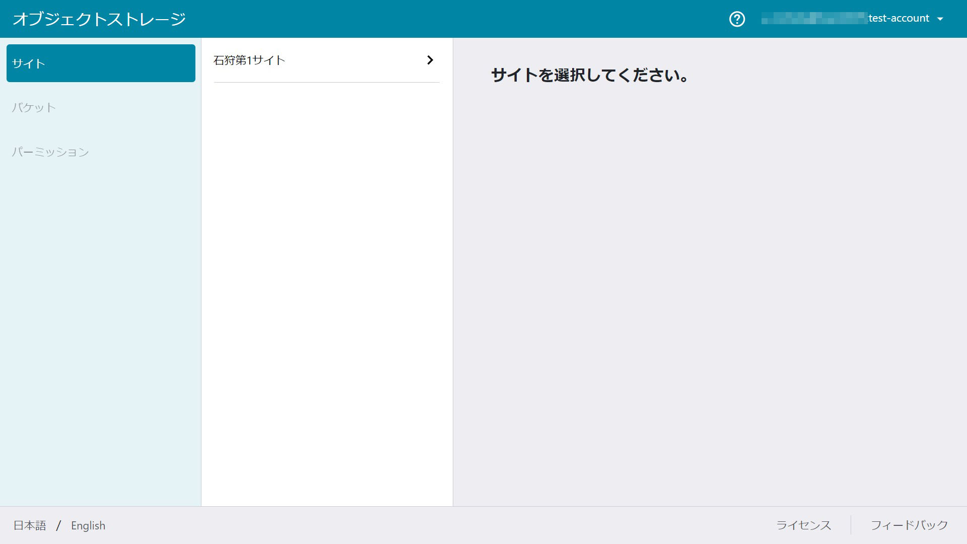
Task: Open the ライセンス footer link
Action: (x=803, y=525)
